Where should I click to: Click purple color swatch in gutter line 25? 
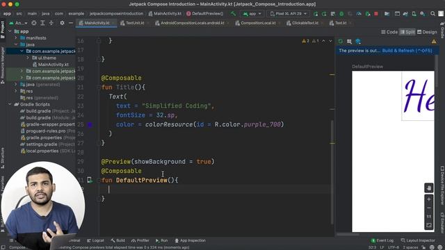coord(90,124)
